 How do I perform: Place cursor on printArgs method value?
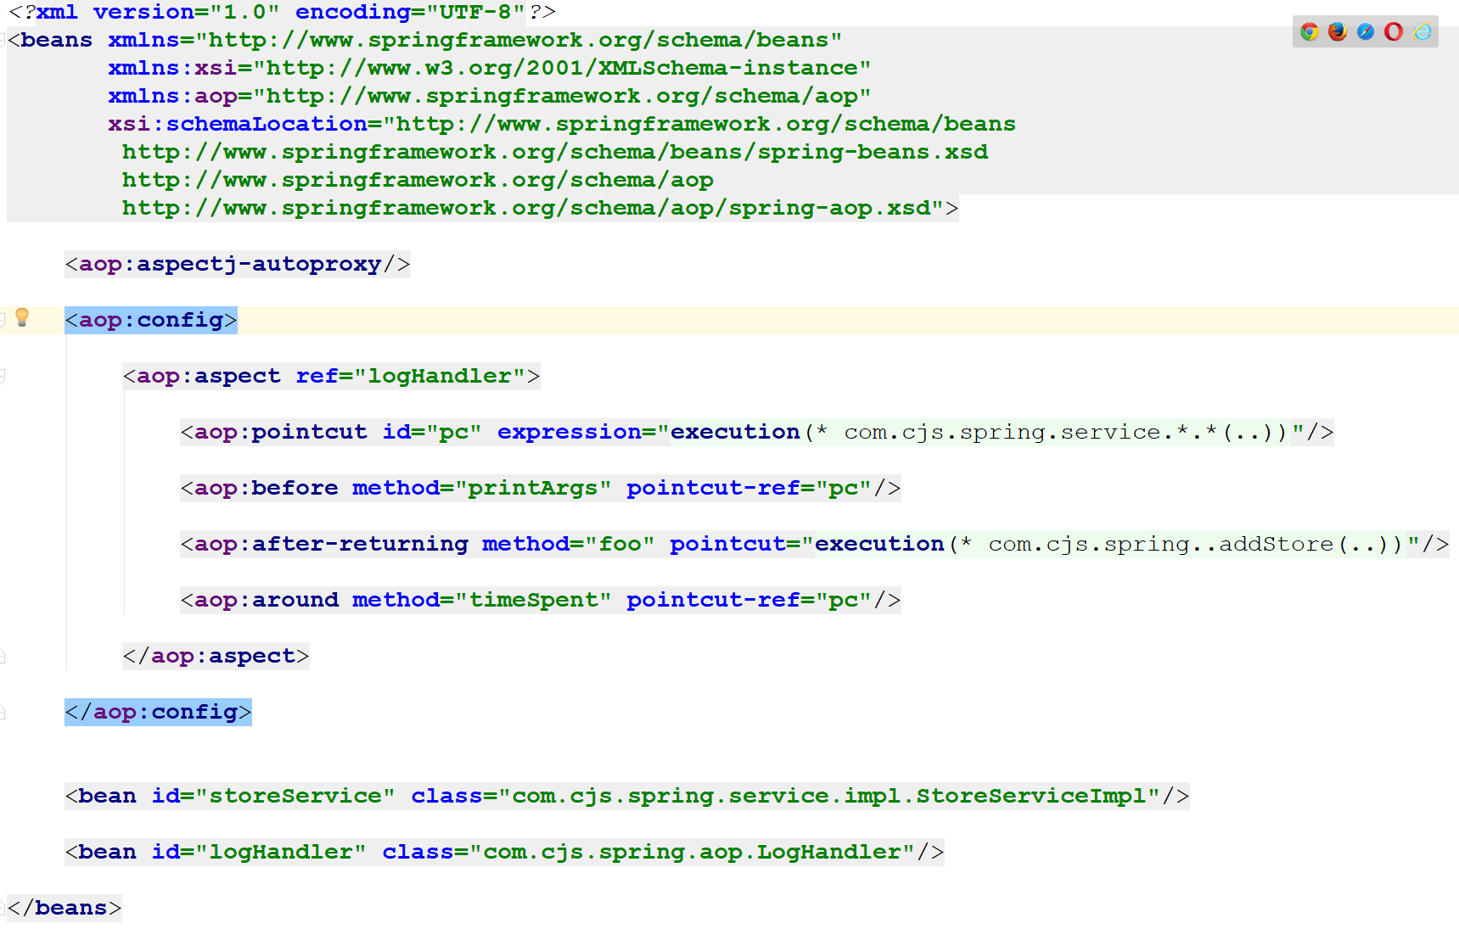coord(533,488)
